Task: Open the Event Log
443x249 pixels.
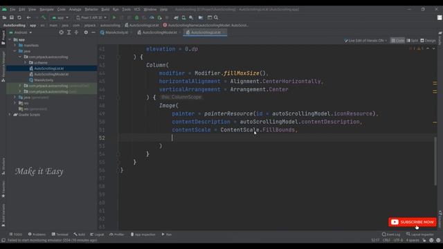Action: point(391,234)
